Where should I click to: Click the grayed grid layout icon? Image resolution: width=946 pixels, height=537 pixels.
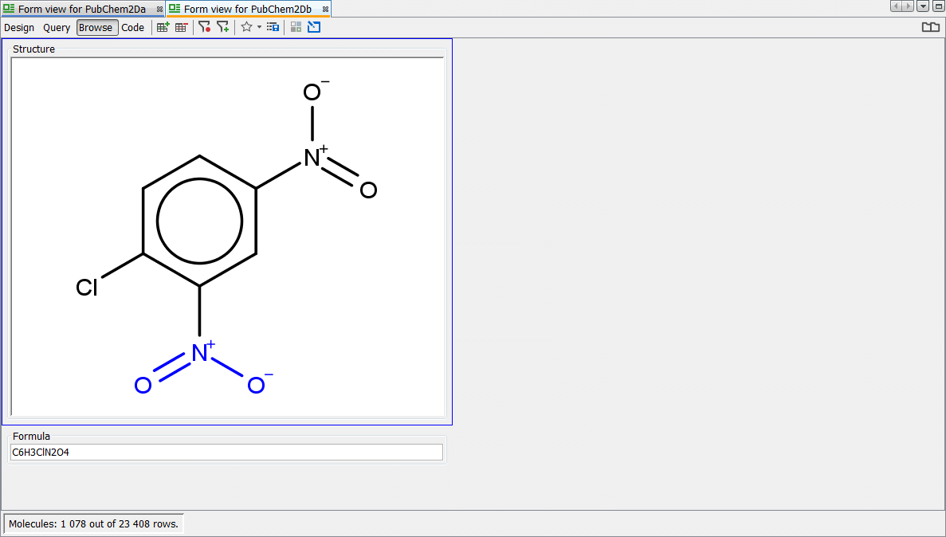tap(296, 27)
